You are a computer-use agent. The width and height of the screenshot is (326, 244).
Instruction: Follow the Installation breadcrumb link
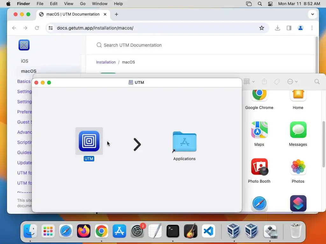106,62
